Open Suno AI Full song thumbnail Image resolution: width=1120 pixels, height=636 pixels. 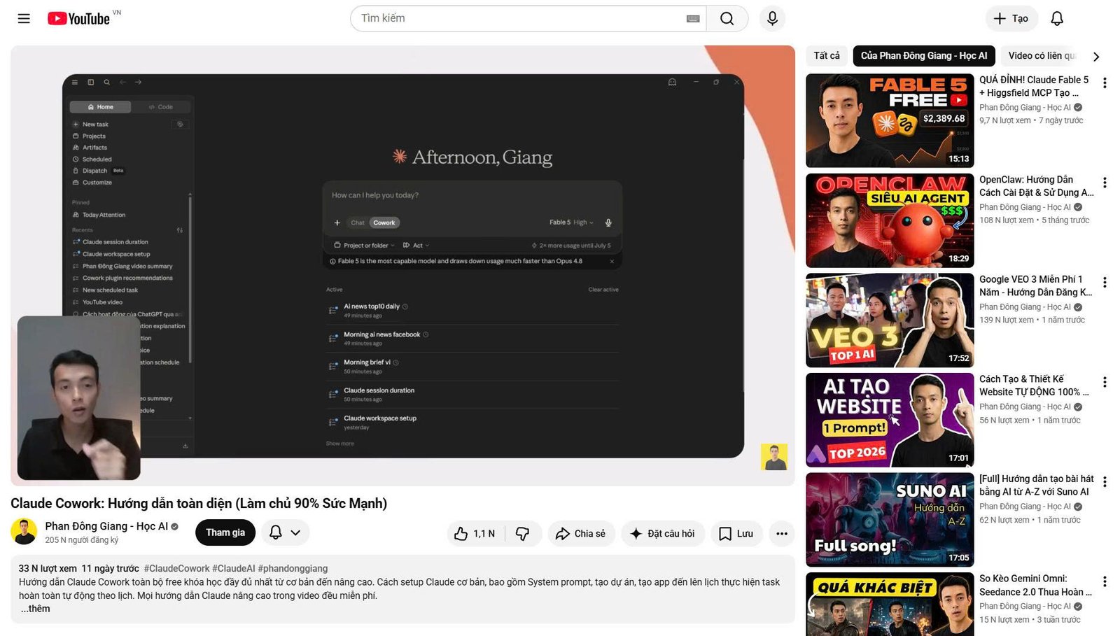890,520
